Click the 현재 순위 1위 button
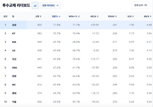Image resolution: width=153 pixels, height=107 pixels. pyautogui.click(x=141, y=5)
